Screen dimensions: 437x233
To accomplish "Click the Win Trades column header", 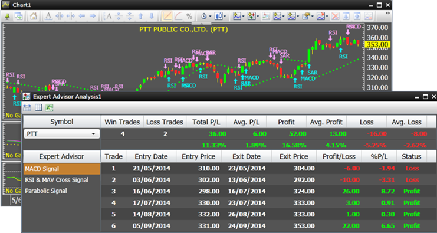I will pos(122,122).
